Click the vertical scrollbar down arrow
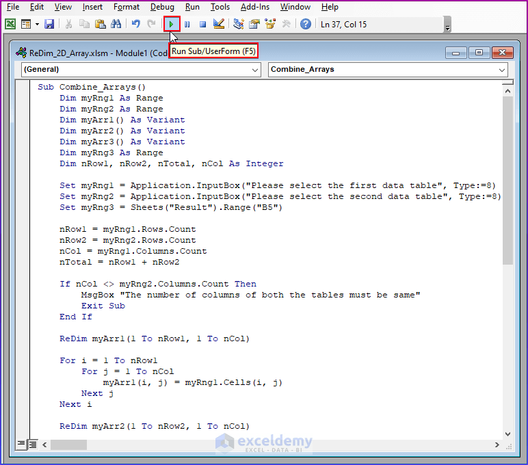528x465 pixels. (x=507, y=434)
